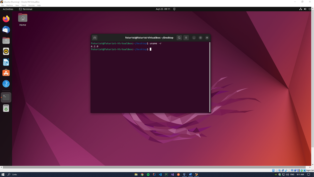
Task: Click the network icon in Ubuntu top bar
Action: click(300, 9)
